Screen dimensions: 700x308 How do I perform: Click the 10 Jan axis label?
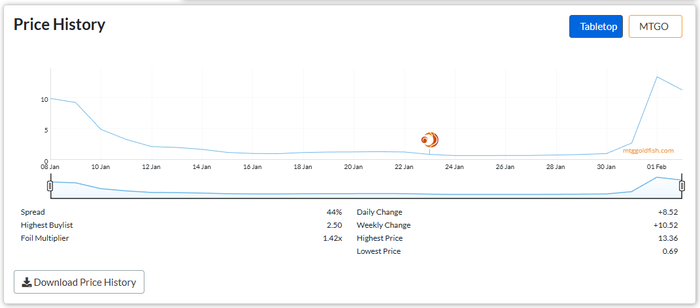tap(101, 166)
